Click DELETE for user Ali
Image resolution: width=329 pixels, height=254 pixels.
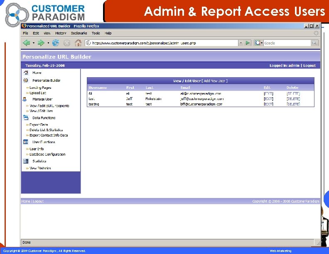tap(293, 93)
